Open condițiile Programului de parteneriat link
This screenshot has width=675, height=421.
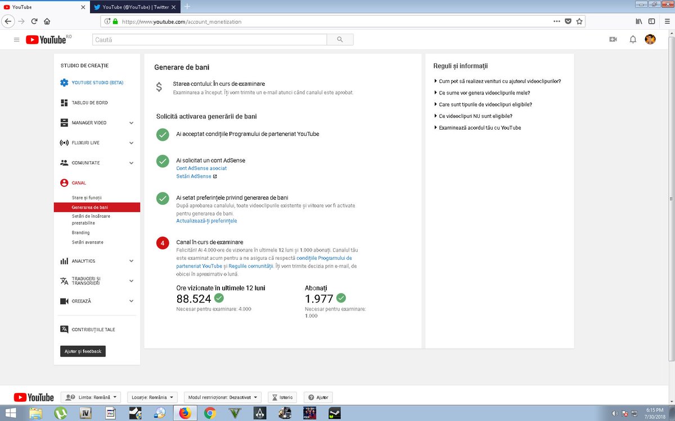click(x=324, y=258)
